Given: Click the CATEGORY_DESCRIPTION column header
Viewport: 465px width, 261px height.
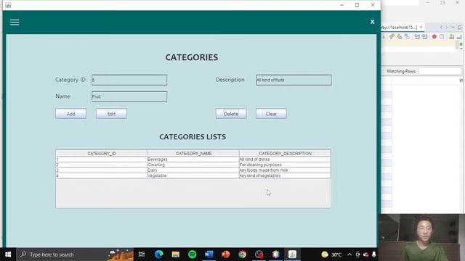Looking at the screenshot, I should point(285,153).
